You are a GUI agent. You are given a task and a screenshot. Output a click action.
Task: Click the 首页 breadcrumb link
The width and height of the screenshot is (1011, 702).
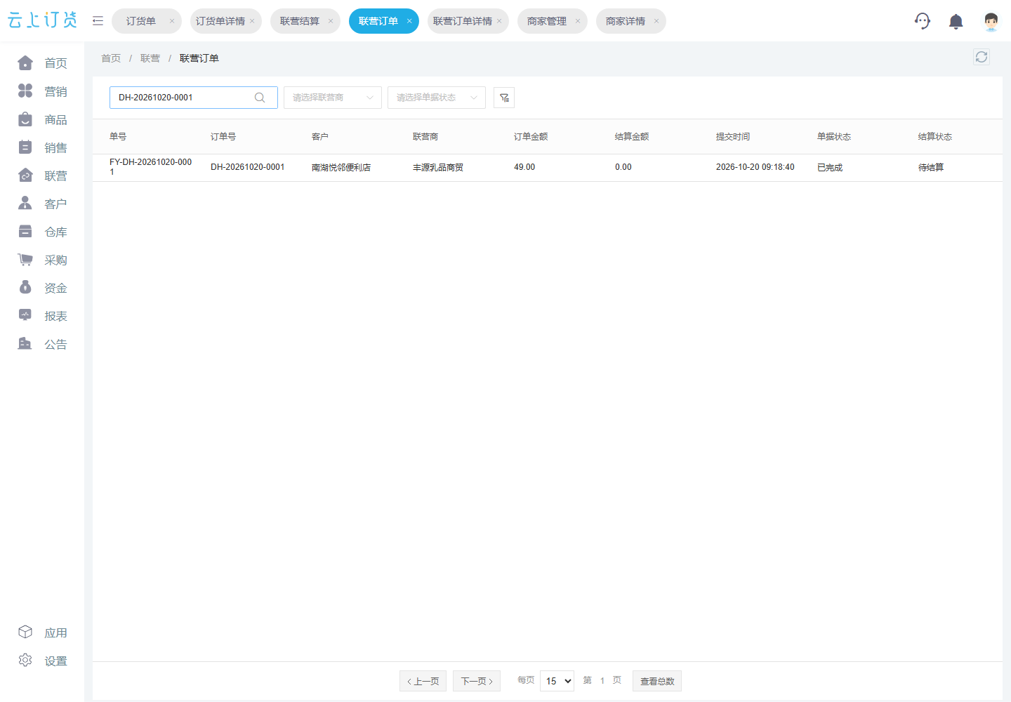tap(111, 58)
